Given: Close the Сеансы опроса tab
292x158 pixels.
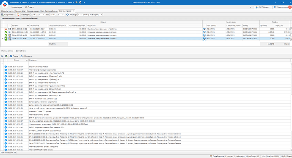Looking at the screenshot, I should (x=73, y=11).
